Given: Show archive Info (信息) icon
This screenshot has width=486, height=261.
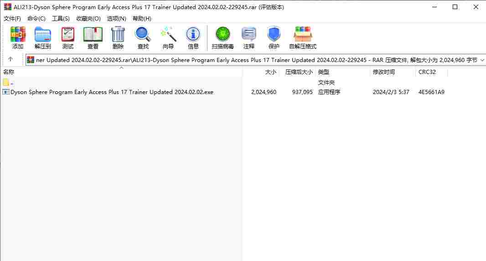Looking at the screenshot, I should (x=193, y=38).
